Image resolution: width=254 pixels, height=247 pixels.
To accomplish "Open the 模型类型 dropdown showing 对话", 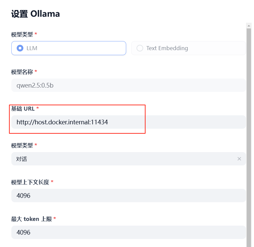I will pos(123,159).
